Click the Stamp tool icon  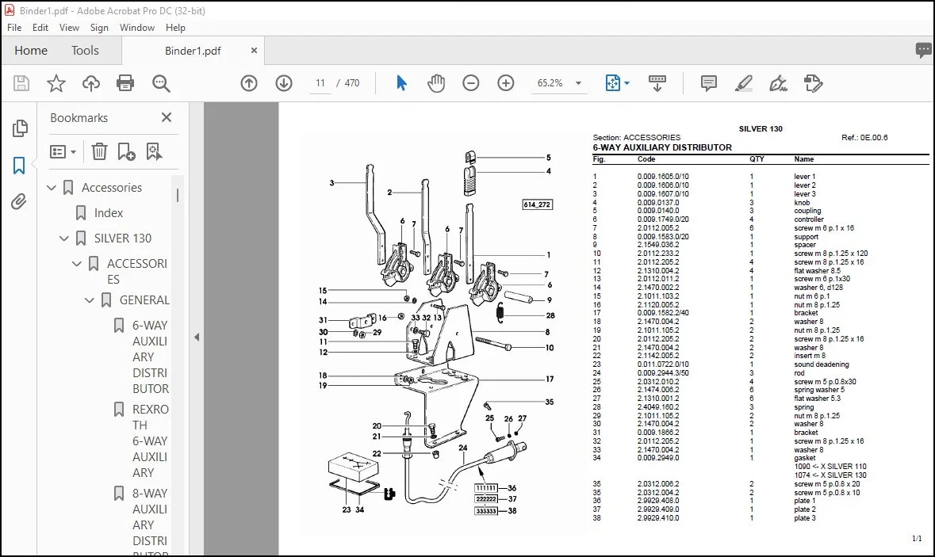(813, 83)
